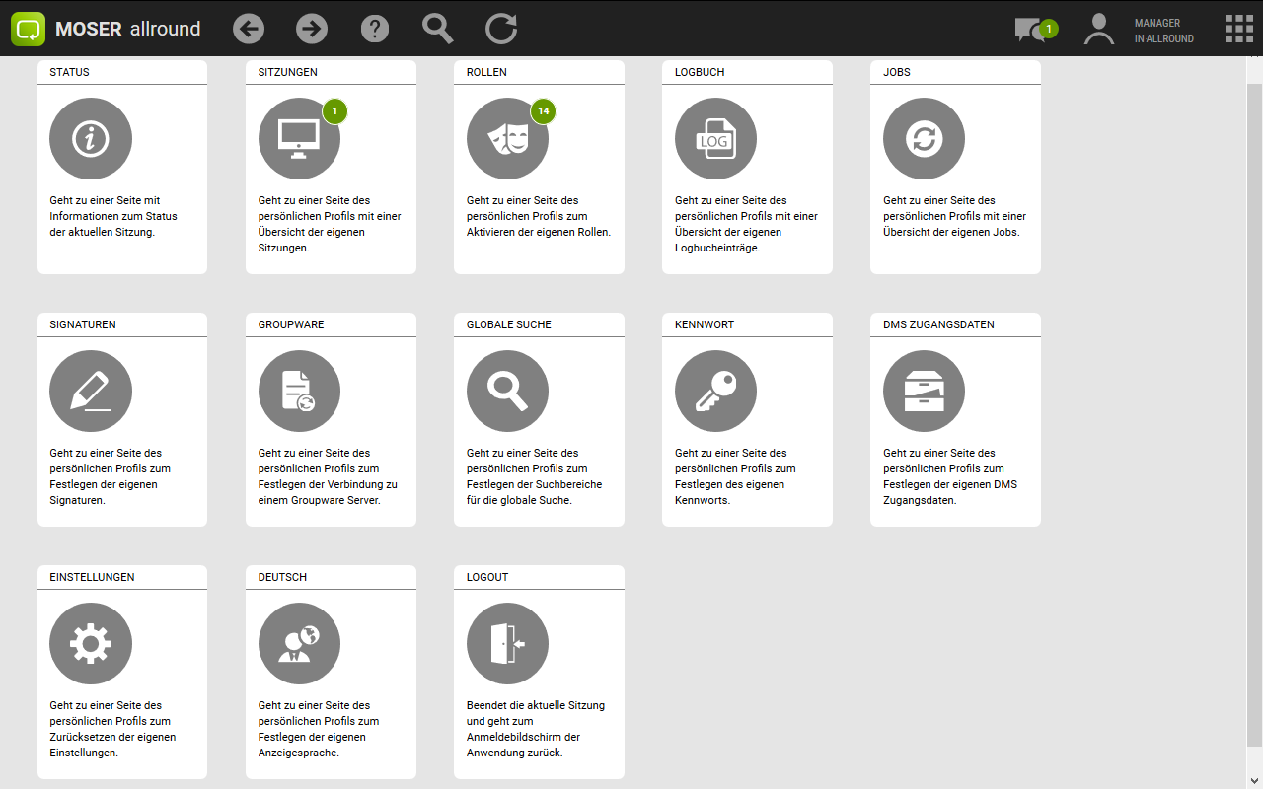1263x789 pixels.
Task: Click the reload icon in top bar
Action: click(x=501, y=29)
